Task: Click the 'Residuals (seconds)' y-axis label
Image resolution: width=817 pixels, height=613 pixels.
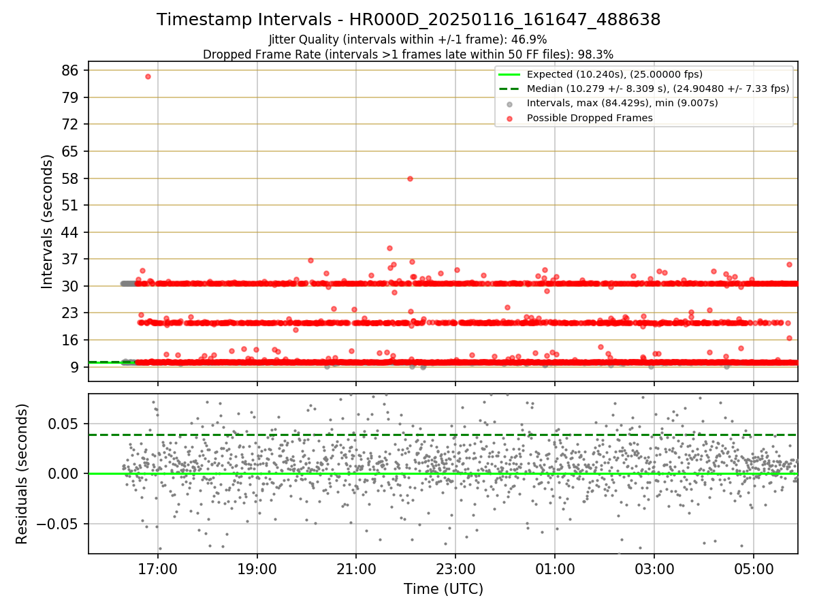Action: pos(22,473)
